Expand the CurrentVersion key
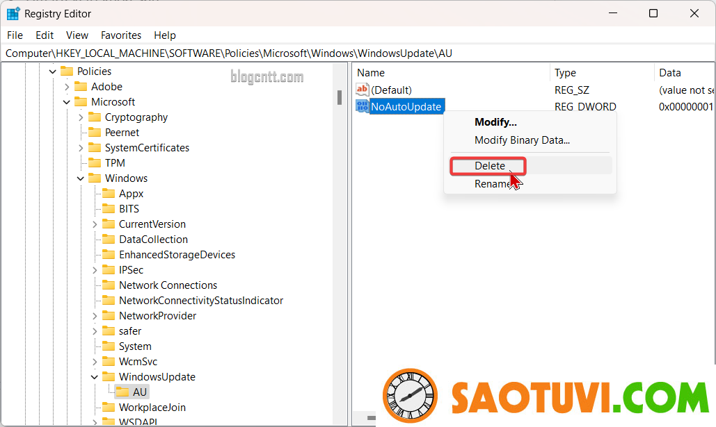Viewport: 716px width, 427px height. coord(95,224)
